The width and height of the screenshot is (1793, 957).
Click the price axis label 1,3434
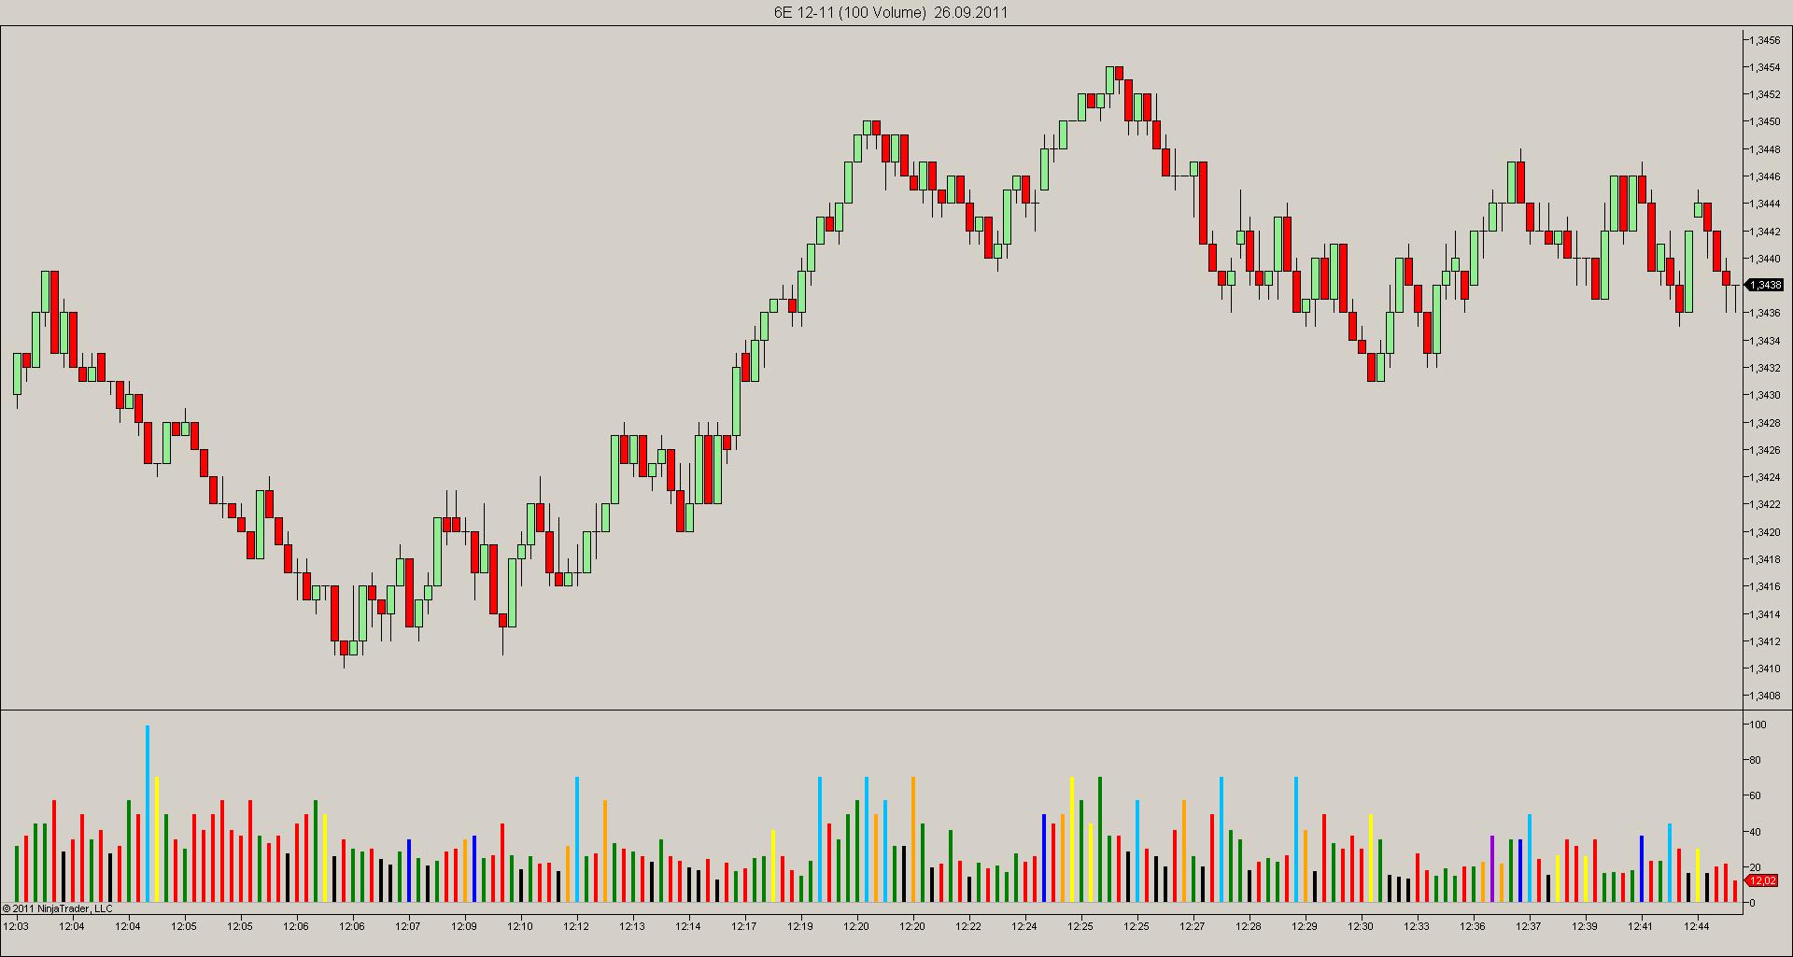pos(1764,341)
